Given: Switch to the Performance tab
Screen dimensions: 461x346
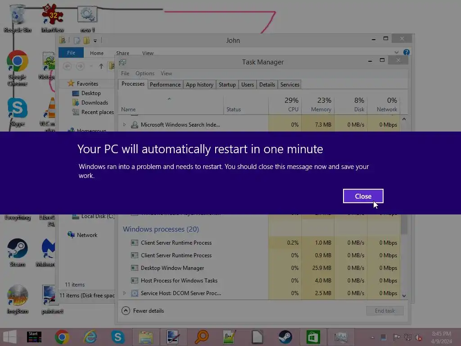Looking at the screenshot, I should pos(165,85).
